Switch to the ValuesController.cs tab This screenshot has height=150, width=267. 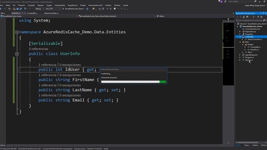coord(51,13)
